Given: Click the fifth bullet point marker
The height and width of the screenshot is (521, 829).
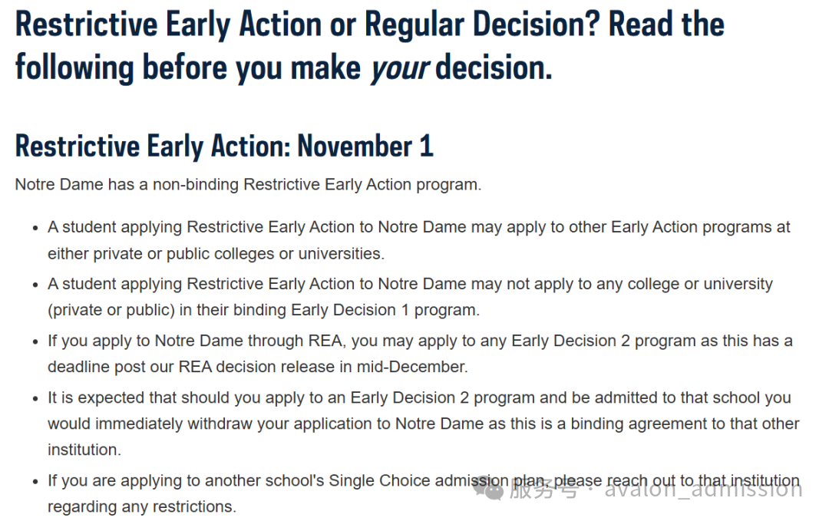Looking at the screenshot, I should point(34,482).
